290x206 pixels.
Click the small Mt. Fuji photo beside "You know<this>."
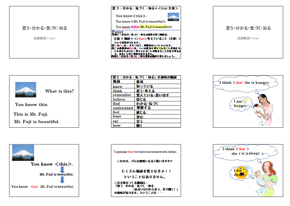coord(173,17)
